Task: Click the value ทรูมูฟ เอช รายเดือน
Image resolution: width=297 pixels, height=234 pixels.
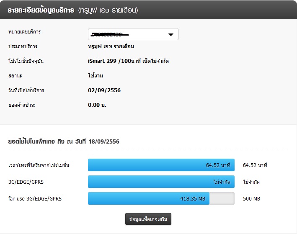Action: [x=111, y=46]
